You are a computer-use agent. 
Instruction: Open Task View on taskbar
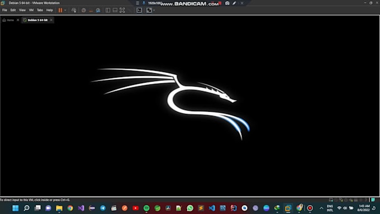(37, 208)
